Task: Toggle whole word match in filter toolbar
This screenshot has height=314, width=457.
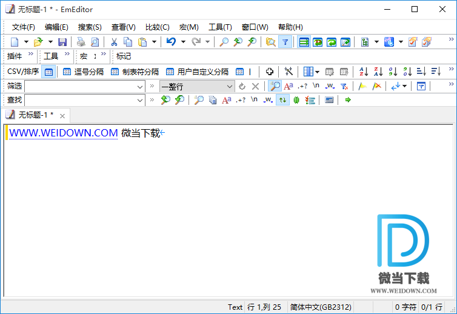Action: (x=330, y=86)
